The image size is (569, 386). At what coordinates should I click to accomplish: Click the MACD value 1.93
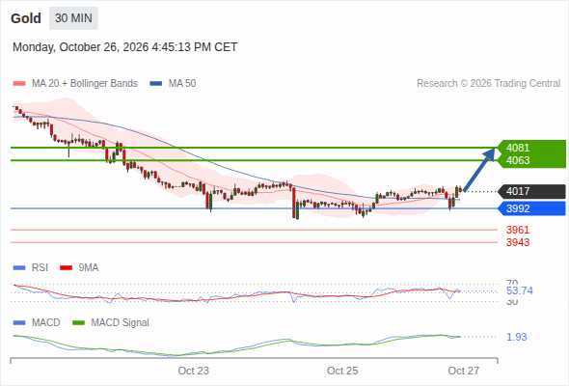516,337
